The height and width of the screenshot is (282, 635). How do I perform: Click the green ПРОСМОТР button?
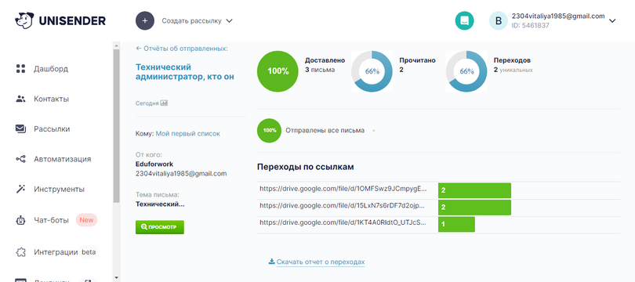pos(160,227)
